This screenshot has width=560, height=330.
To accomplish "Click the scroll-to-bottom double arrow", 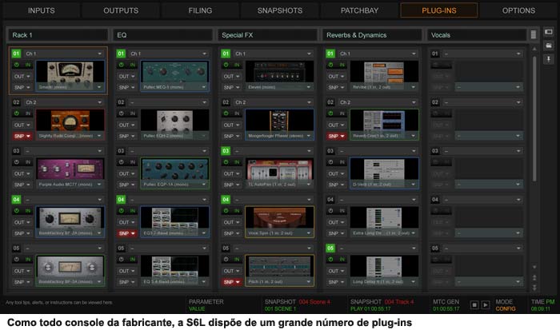I will 534,287.
